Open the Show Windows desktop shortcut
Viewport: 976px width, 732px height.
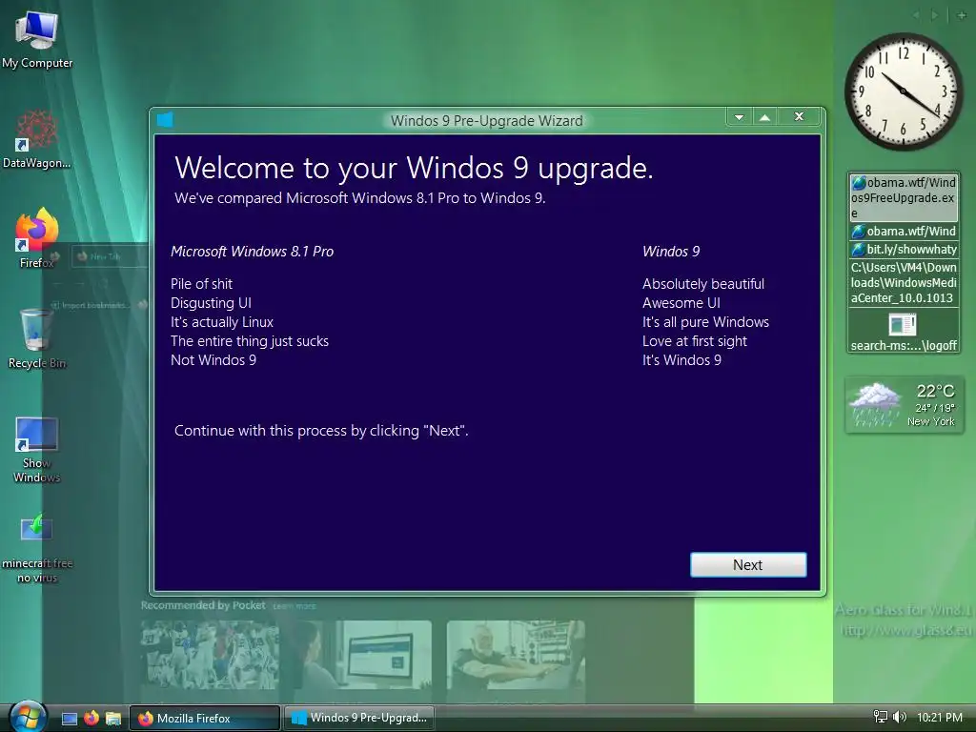37,450
